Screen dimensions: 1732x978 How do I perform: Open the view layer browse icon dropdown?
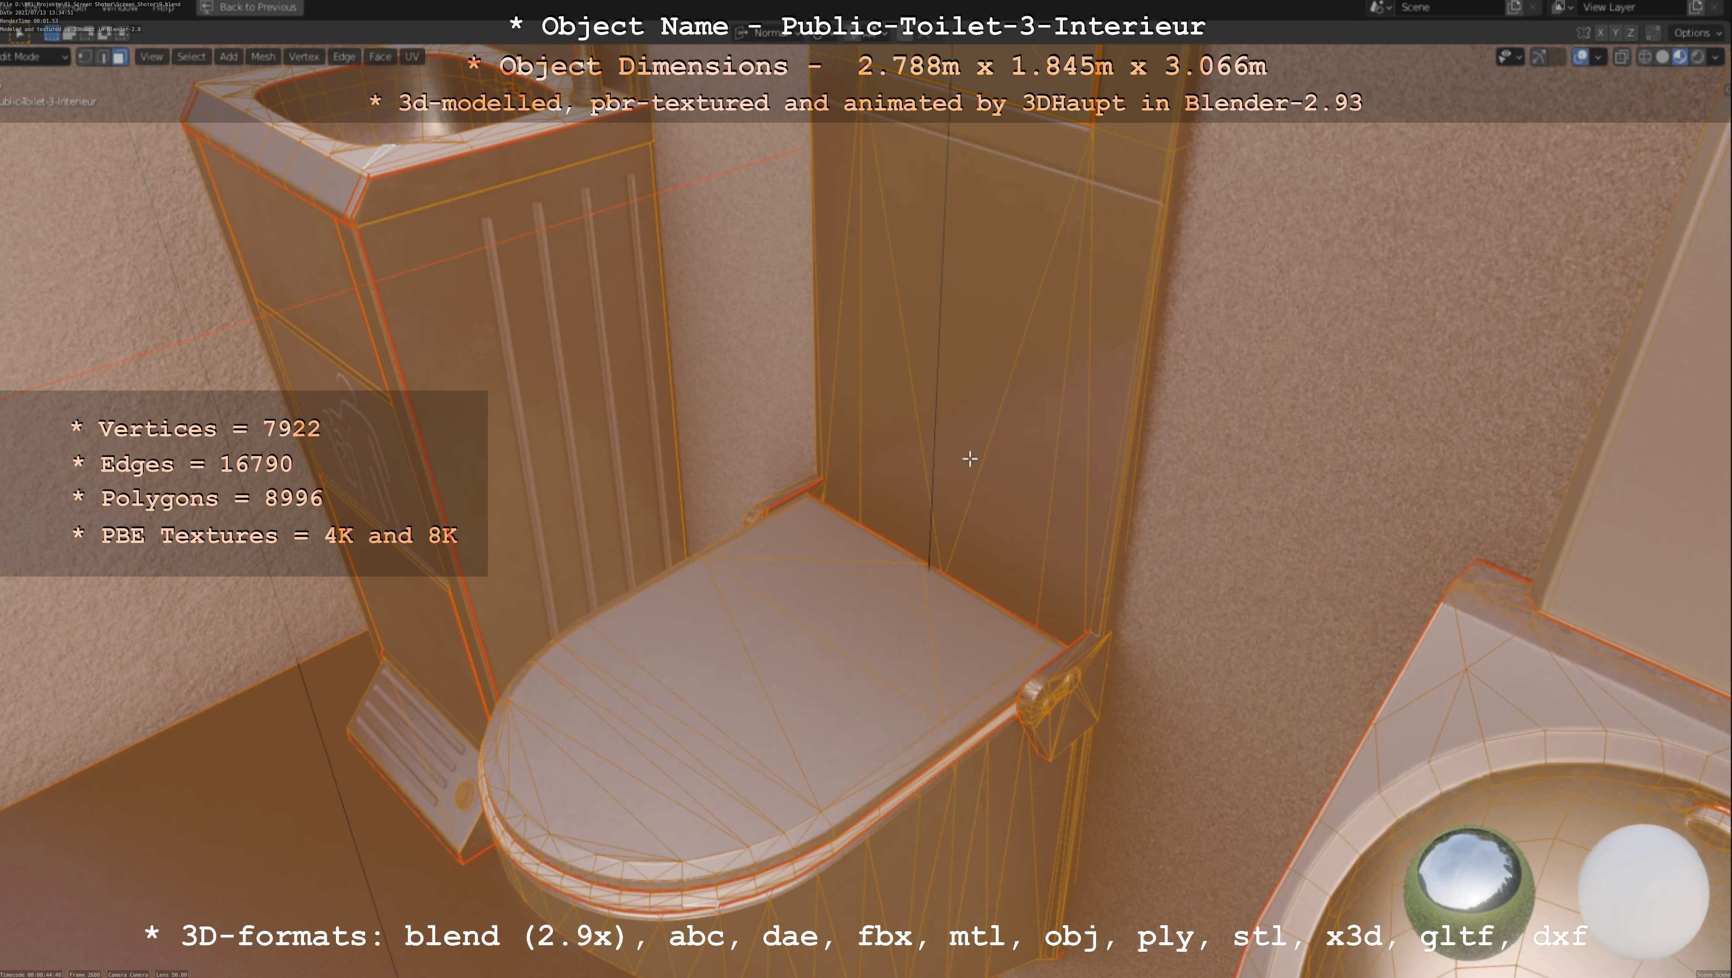tap(1563, 7)
